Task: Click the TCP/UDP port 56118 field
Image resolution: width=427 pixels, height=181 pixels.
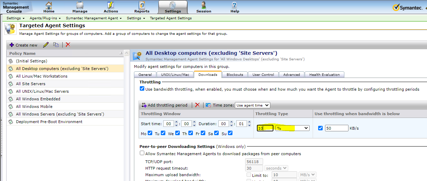Action: [254, 162]
